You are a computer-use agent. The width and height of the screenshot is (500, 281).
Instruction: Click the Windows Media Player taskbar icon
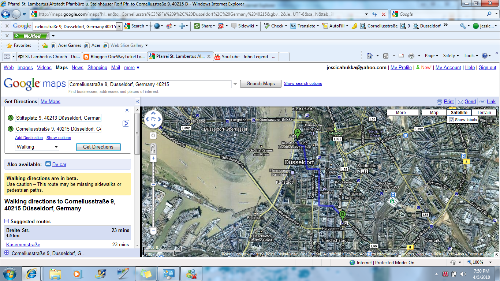pyautogui.click(x=77, y=273)
